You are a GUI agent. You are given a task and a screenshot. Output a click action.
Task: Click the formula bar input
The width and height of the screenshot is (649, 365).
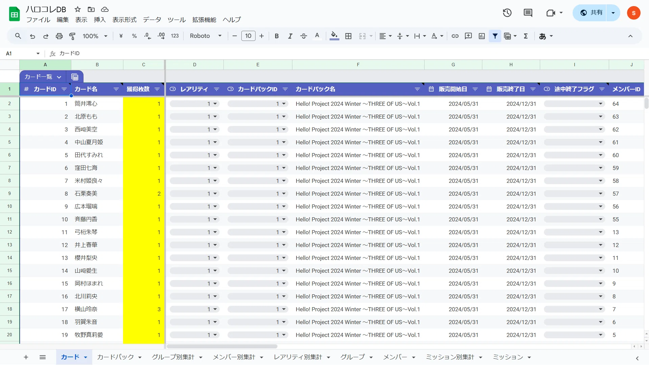[x=352, y=53]
